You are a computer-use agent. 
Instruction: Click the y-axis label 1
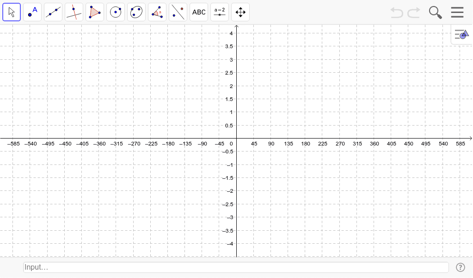(x=231, y=113)
